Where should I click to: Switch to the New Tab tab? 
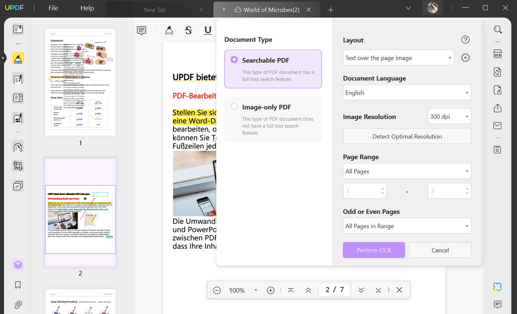coord(155,10)
